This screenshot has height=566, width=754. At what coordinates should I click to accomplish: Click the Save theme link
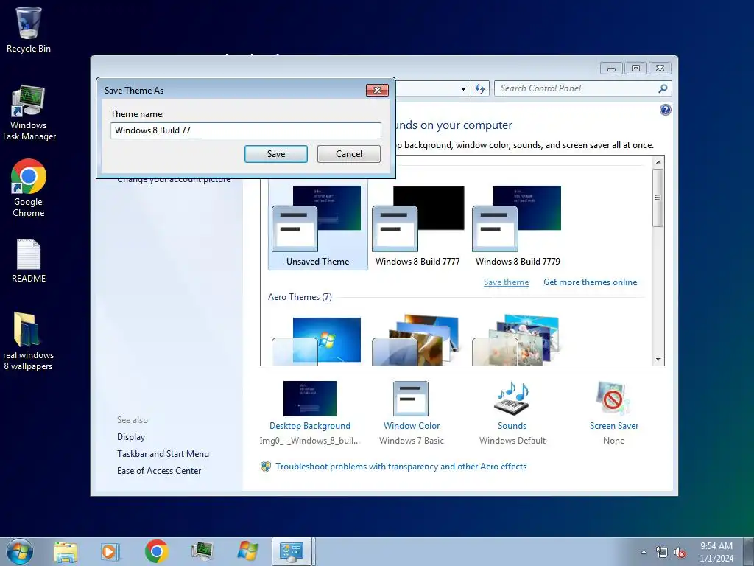[506, 282]
